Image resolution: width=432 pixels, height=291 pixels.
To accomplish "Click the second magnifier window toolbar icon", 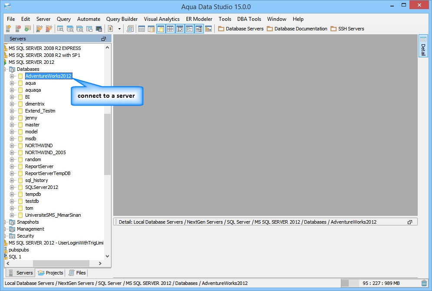I will [70, 29].
